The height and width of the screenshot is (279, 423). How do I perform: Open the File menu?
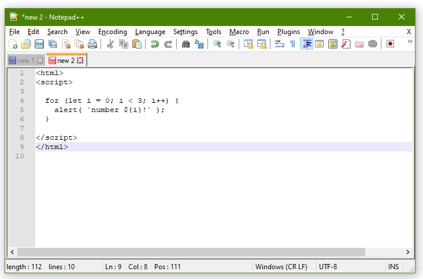coord(14,32)
